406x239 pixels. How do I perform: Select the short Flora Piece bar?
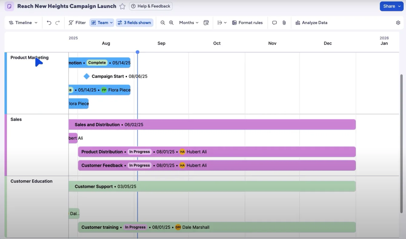[x=79, y=104]
